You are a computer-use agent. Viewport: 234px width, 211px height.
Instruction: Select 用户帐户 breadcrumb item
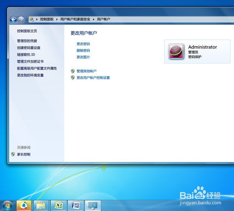tap(103, 19)
